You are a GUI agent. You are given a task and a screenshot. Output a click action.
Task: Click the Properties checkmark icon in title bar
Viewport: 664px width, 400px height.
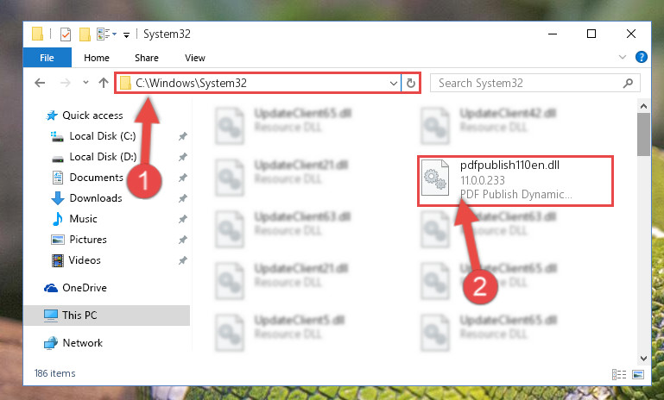pyautogui.click(x=66, y=34)
